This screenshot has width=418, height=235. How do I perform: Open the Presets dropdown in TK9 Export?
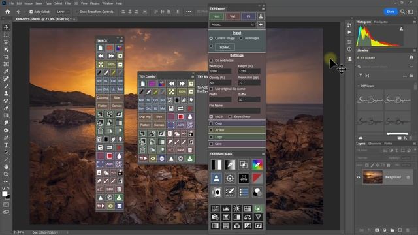[x=233, y=25]
